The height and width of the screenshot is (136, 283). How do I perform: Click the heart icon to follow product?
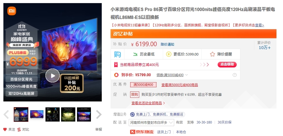pyautogui.click(x=5, y=129)
